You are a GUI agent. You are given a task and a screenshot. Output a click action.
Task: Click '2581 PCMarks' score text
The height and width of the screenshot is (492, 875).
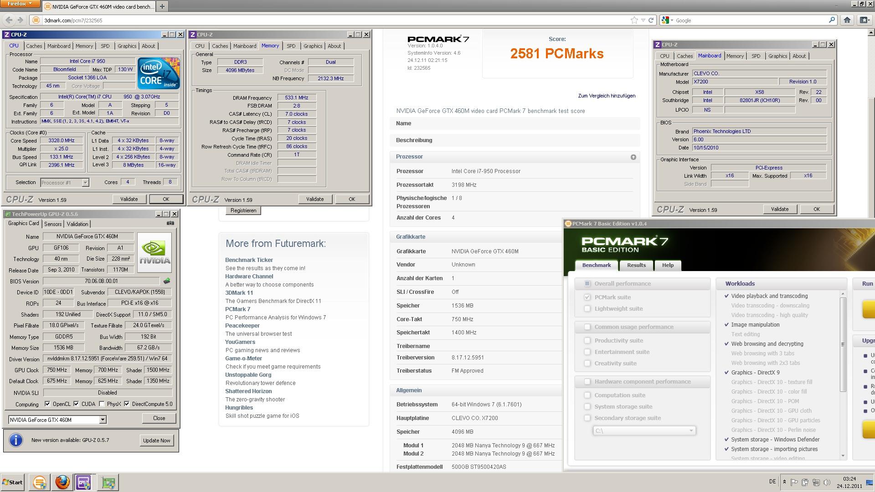[557, 54]
